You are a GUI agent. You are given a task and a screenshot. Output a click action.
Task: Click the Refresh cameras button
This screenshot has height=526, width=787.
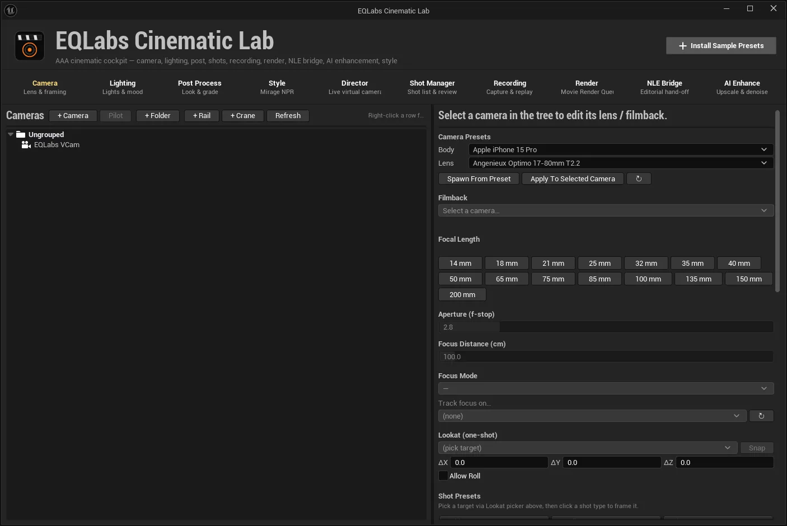click(288, 116)
